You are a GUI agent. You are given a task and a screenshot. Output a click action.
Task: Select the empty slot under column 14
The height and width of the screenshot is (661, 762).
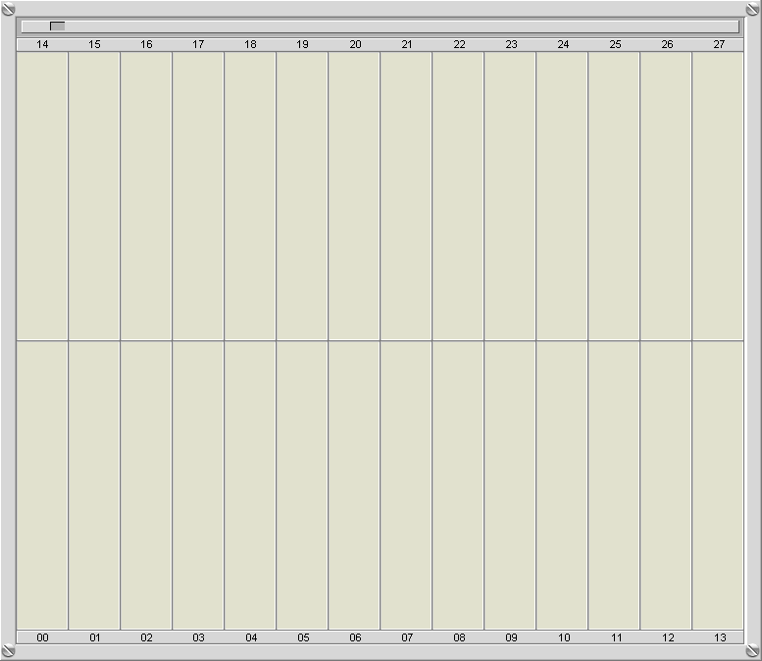coord(42,196)
